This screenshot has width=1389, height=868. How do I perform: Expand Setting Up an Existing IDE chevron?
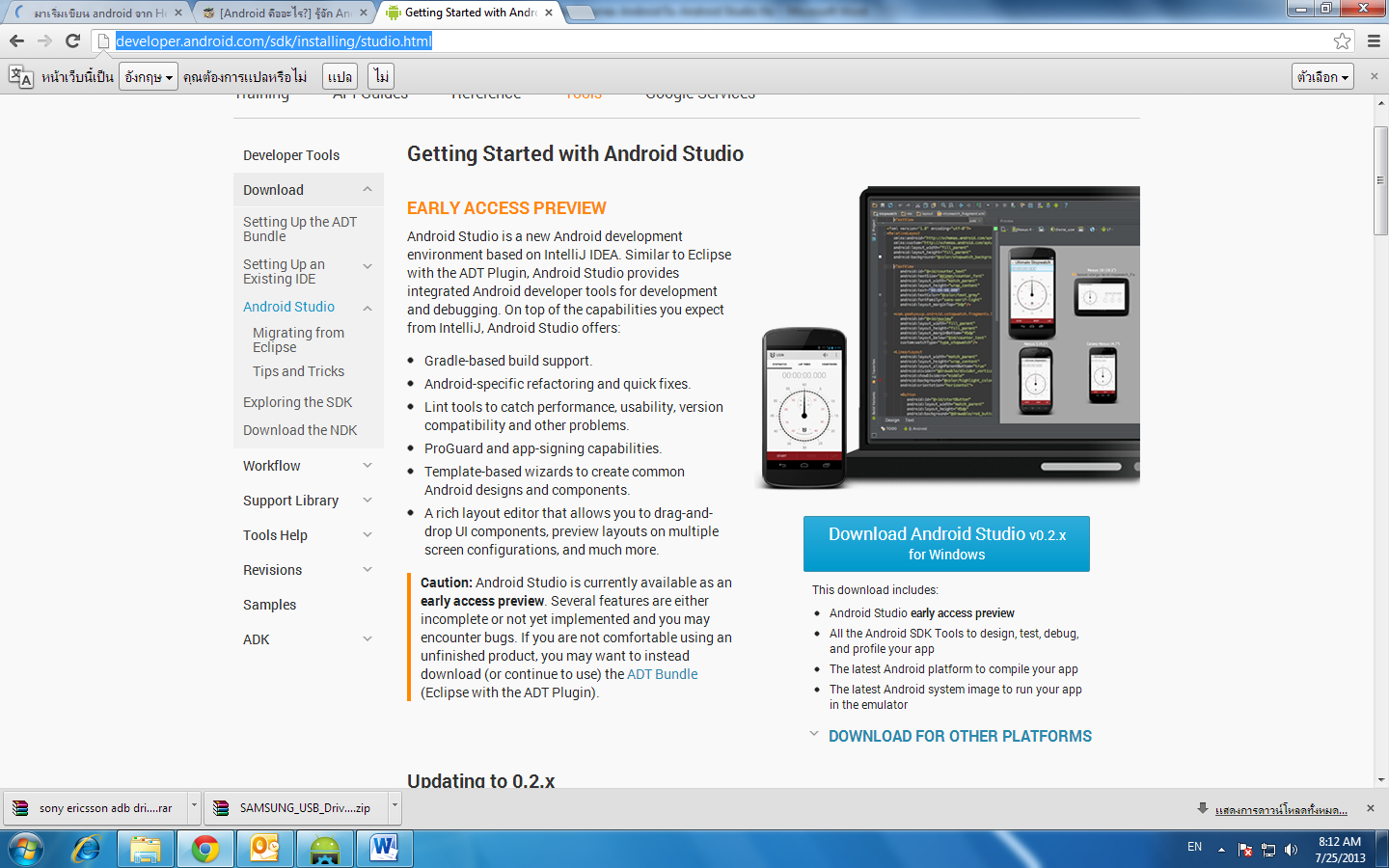coord(368,266)
